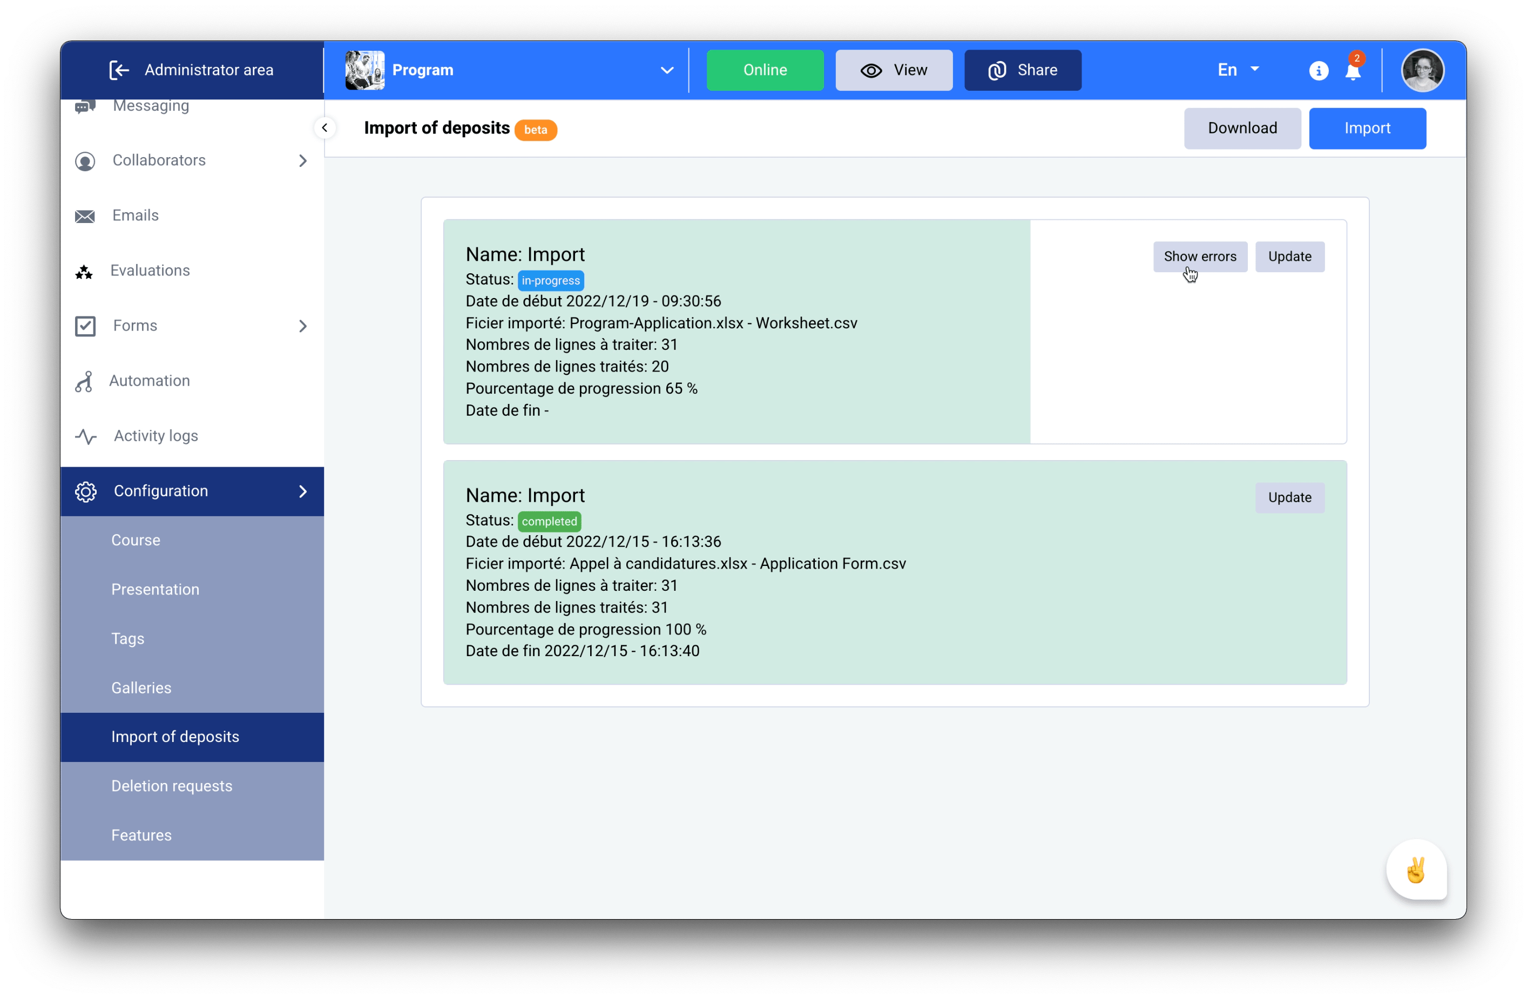
Task: Open Evaluations stars sidebar item
Action: 84,272
